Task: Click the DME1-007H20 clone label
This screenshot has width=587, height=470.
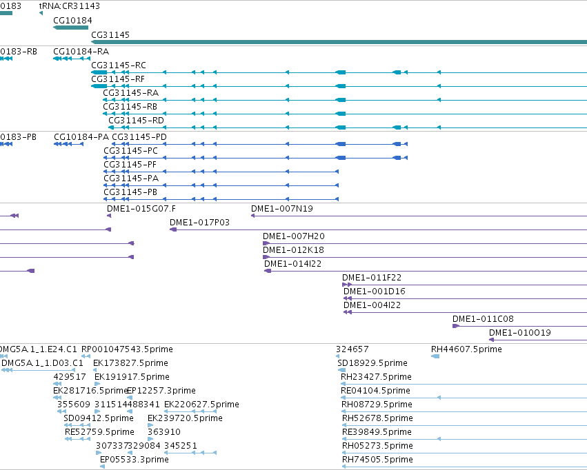Action: 294,236
